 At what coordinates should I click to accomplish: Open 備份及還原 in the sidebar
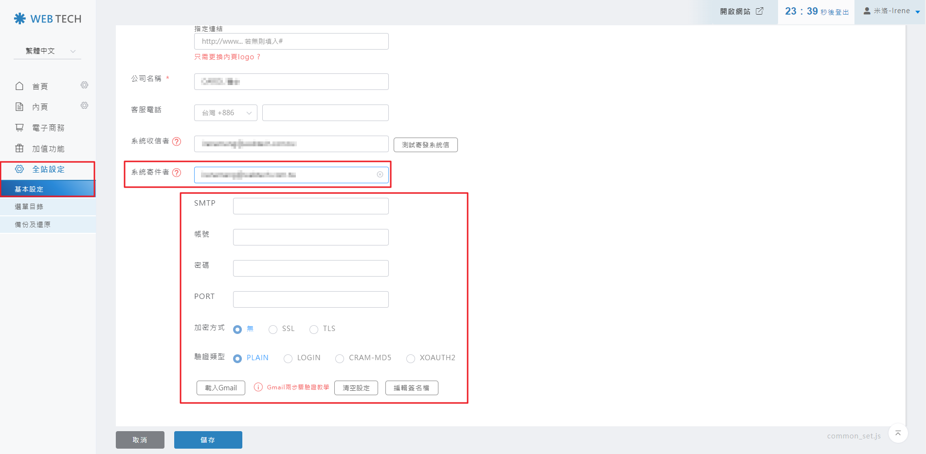coord(33,225)
